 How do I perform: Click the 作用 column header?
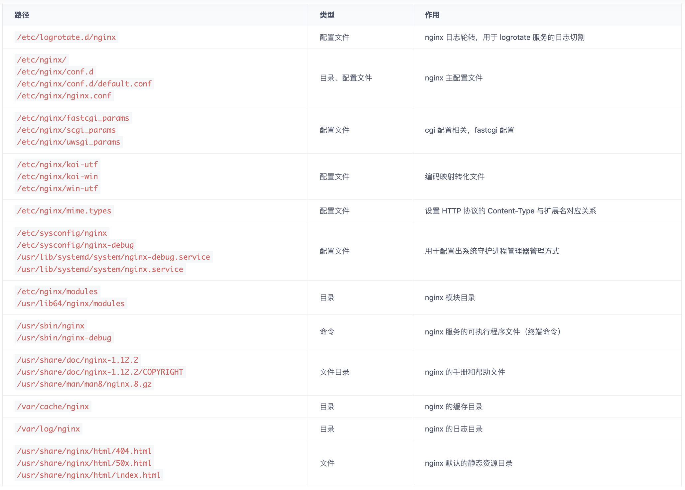(432, 15)
